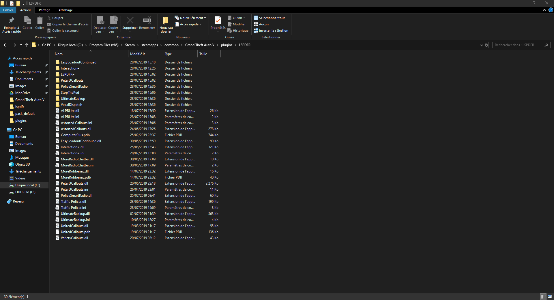Screen dimensions: 554x300
Task: Open the Copier vers dropdown
Action: 113,25
